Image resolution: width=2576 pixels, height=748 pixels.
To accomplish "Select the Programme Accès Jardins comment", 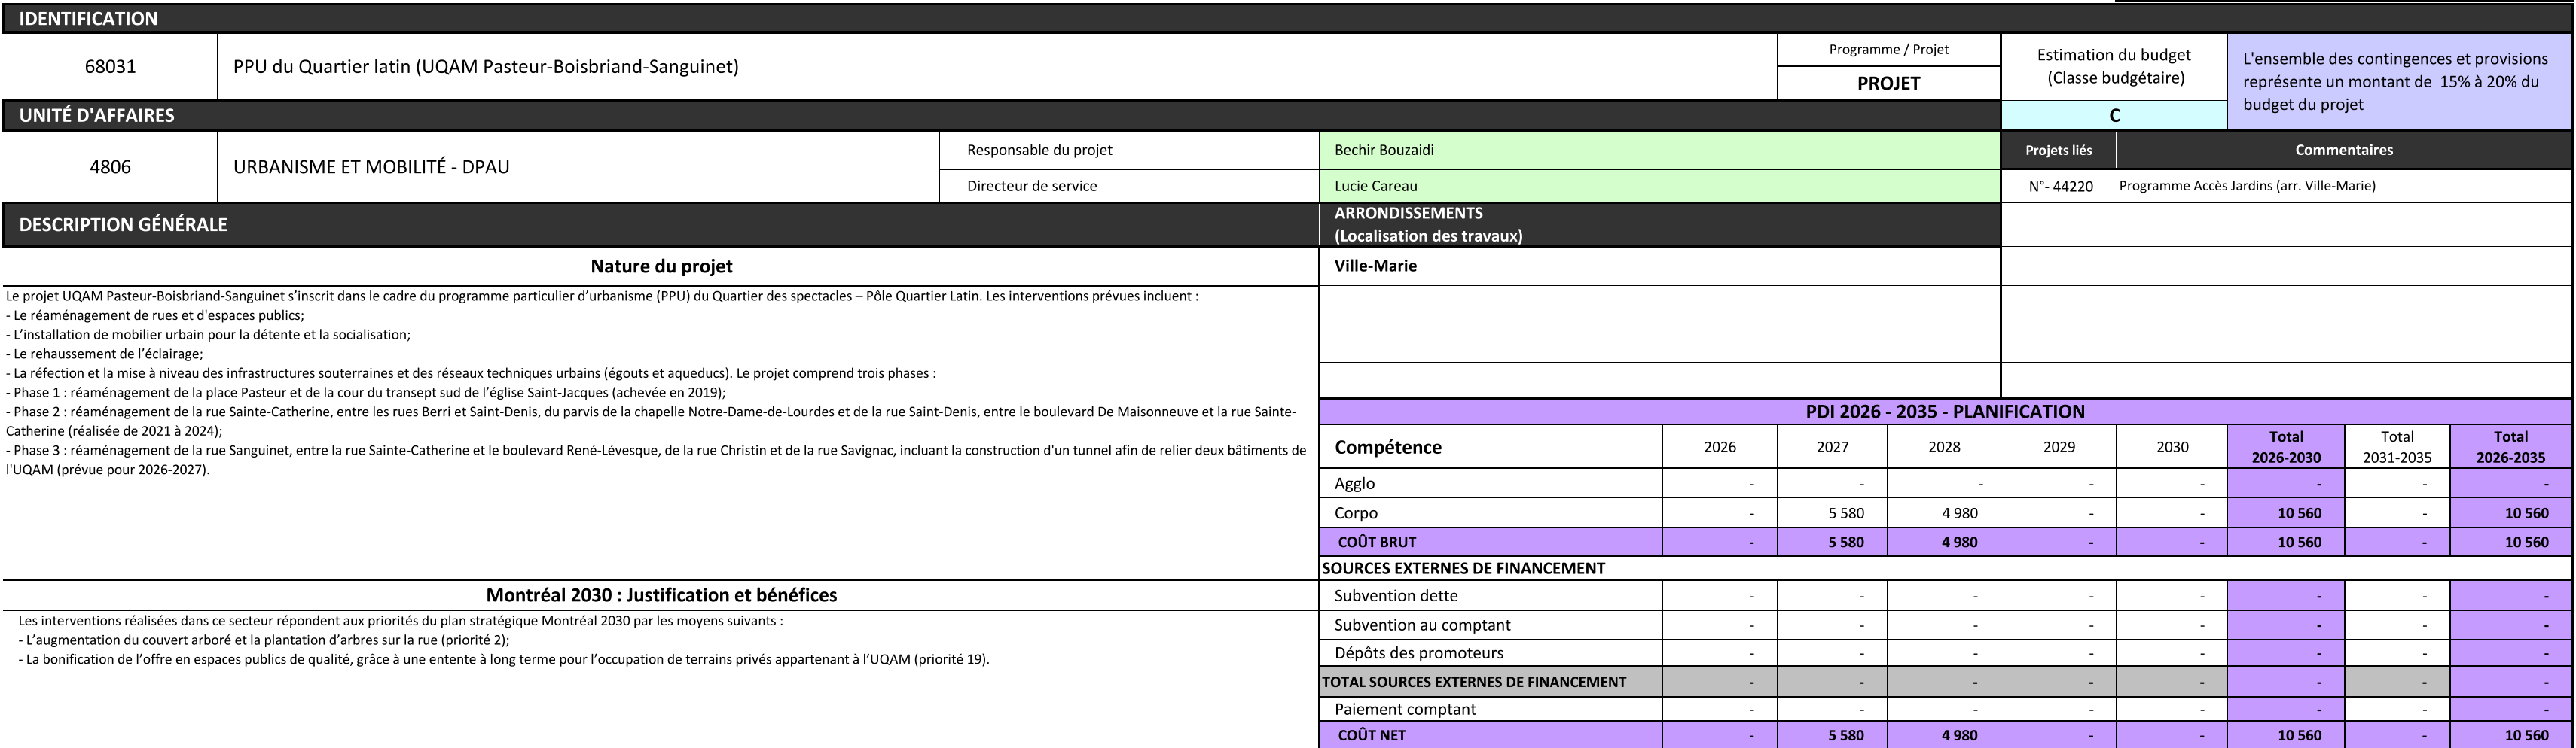I will [x=2247, y=186].
